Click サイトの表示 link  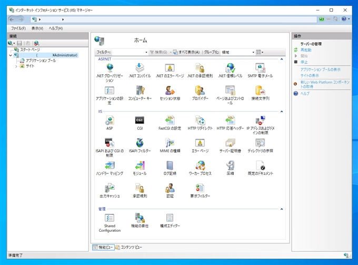tap(310, 75)
